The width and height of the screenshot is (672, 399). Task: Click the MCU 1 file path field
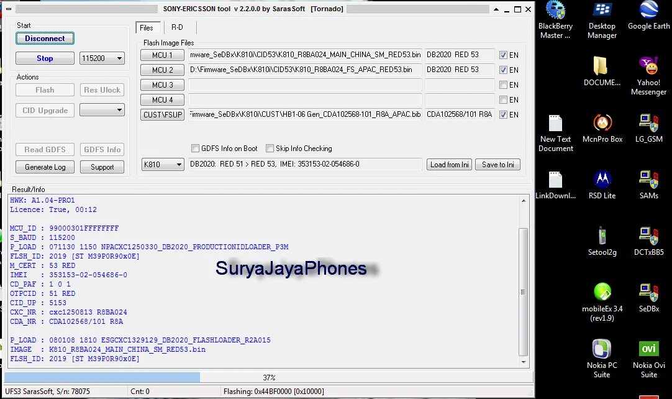(305, 55)
